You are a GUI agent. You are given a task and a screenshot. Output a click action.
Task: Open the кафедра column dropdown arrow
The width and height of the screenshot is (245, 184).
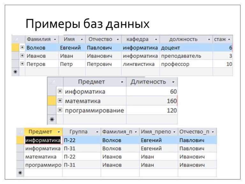pyautogui.click(x=156, y=39)
